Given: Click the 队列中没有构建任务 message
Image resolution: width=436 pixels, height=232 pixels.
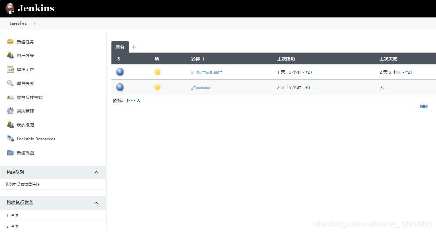Looking at the screenshot, I should click(x=22, y=185).
